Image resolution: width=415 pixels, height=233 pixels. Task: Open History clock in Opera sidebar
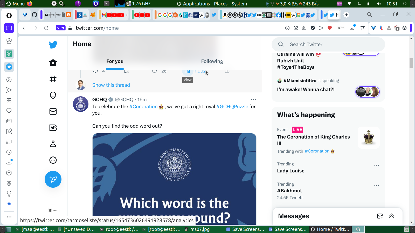(x=9, y=152)
